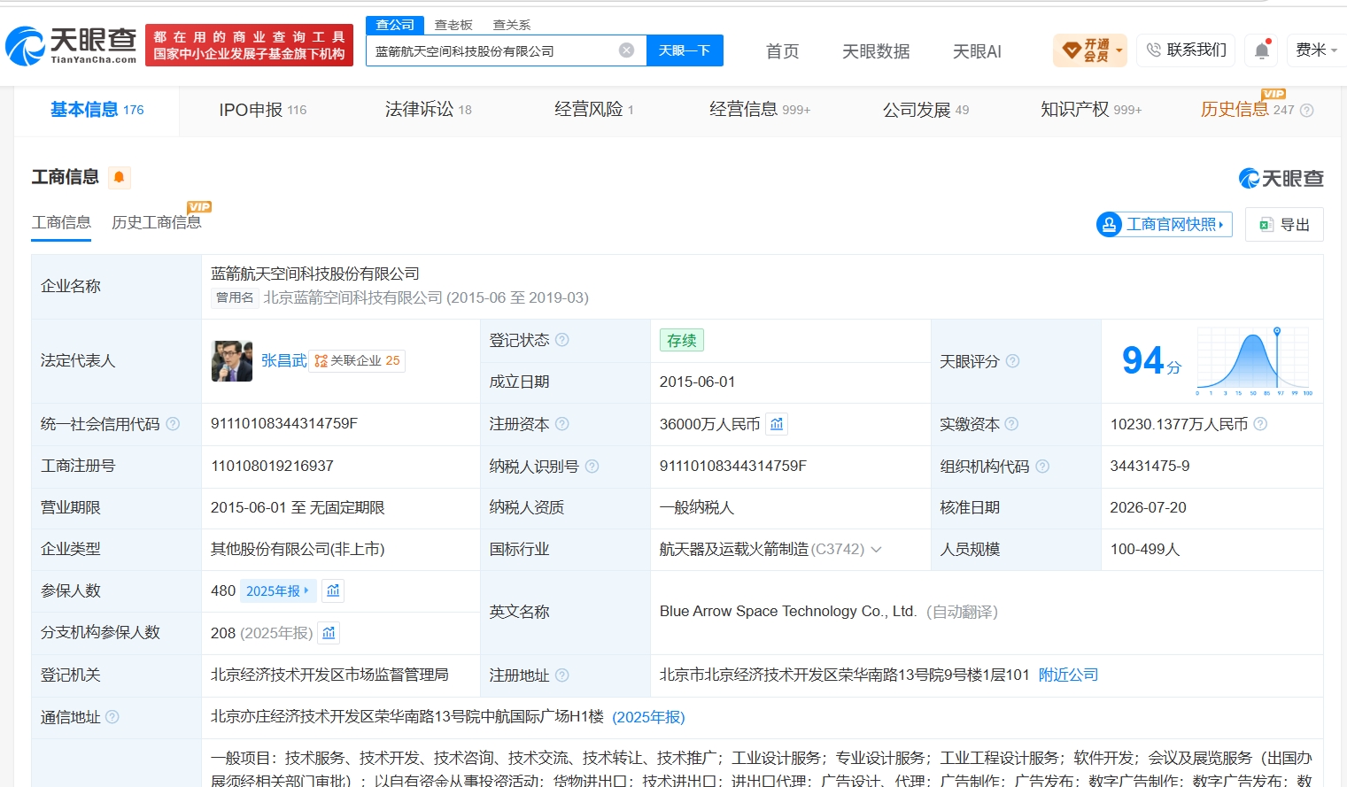Switch to the 查公司 search tab
Screen dimensions: 1347x787
pos(395,25)
